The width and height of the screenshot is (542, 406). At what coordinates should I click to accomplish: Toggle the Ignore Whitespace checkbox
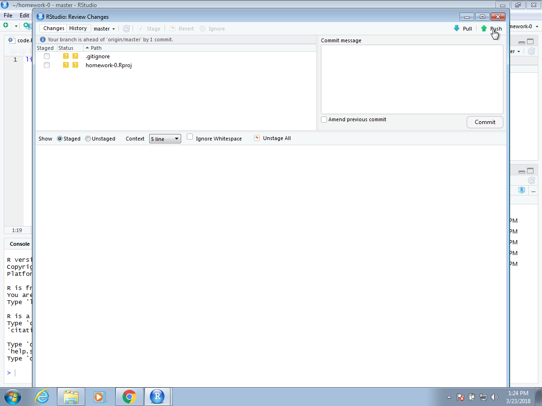(190, 137)
